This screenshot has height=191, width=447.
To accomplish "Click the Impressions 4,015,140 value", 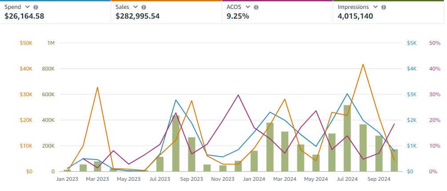I will [355, 16].
